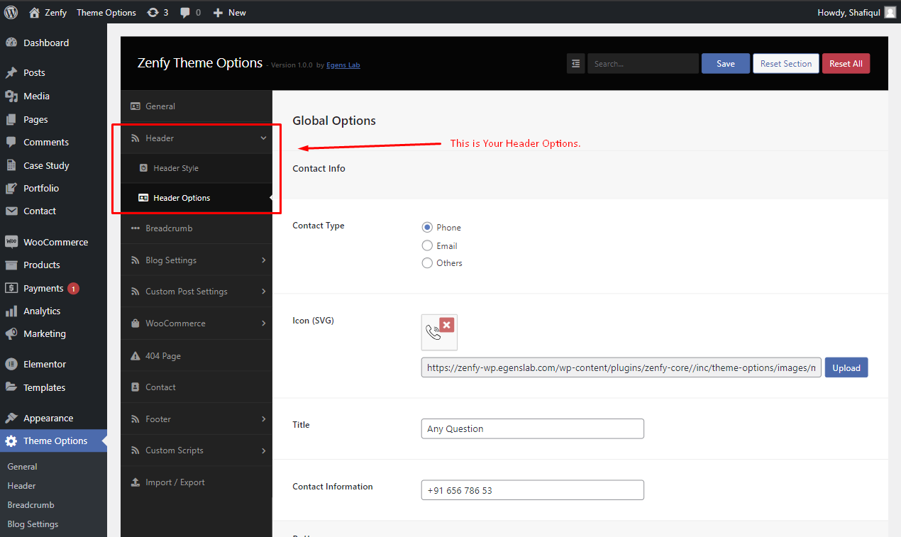Select the Others contact type radio
The height and width of the screenshot is (537, 901).
coord(427,262)
